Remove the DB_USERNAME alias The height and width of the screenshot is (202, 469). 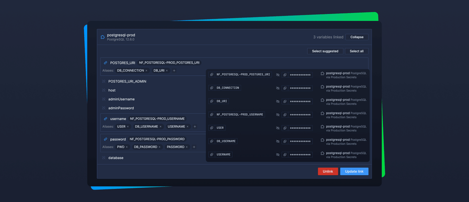[160, 126]
